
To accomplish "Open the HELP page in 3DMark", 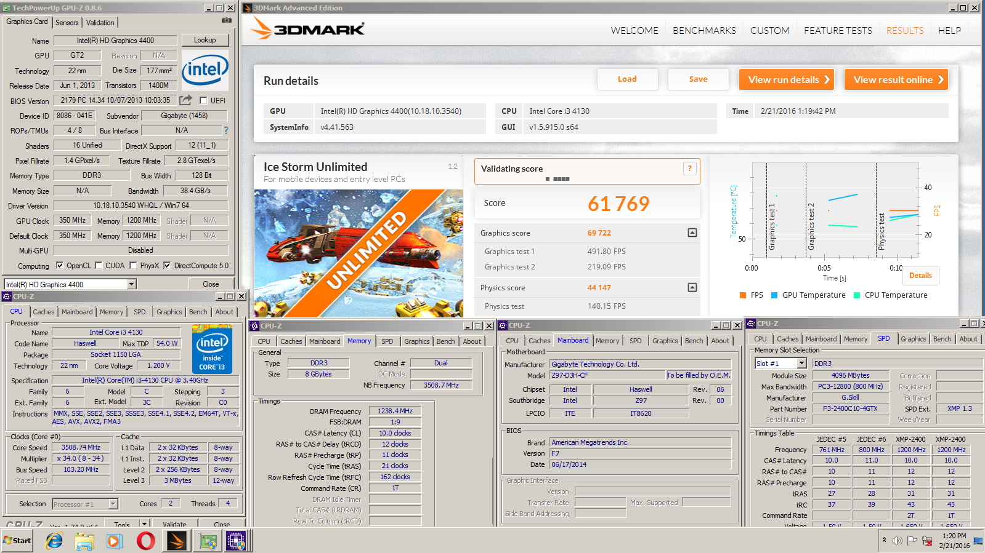I will pyautogui.click(x=949, y=30).
